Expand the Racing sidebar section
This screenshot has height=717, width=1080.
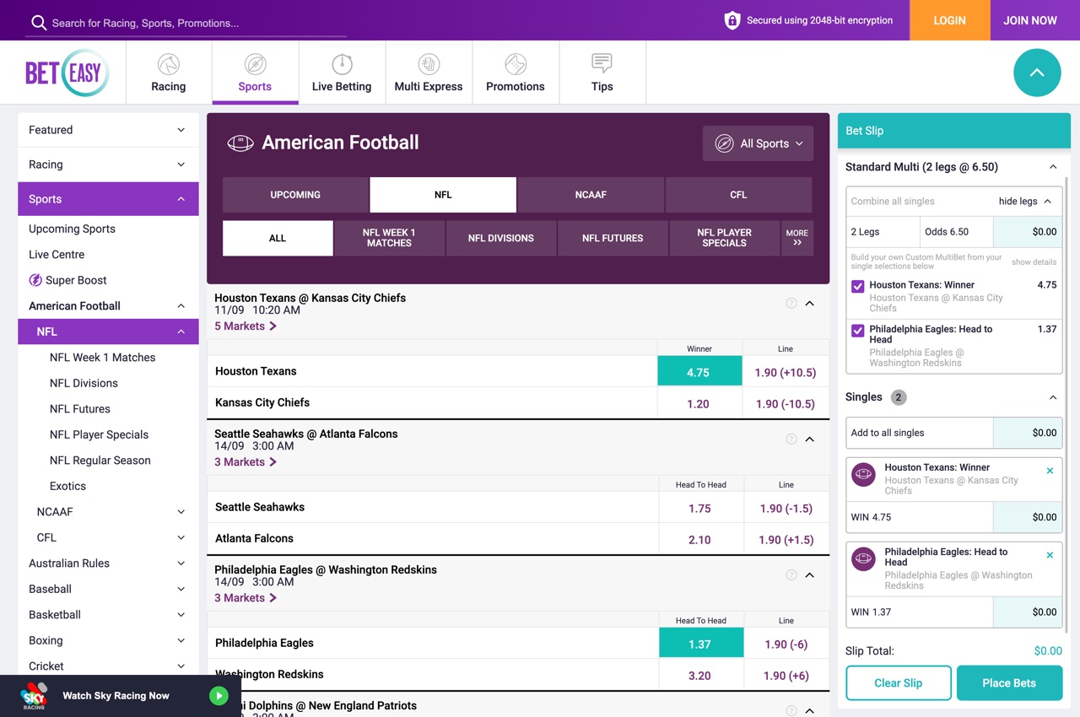tap(108, 164)
